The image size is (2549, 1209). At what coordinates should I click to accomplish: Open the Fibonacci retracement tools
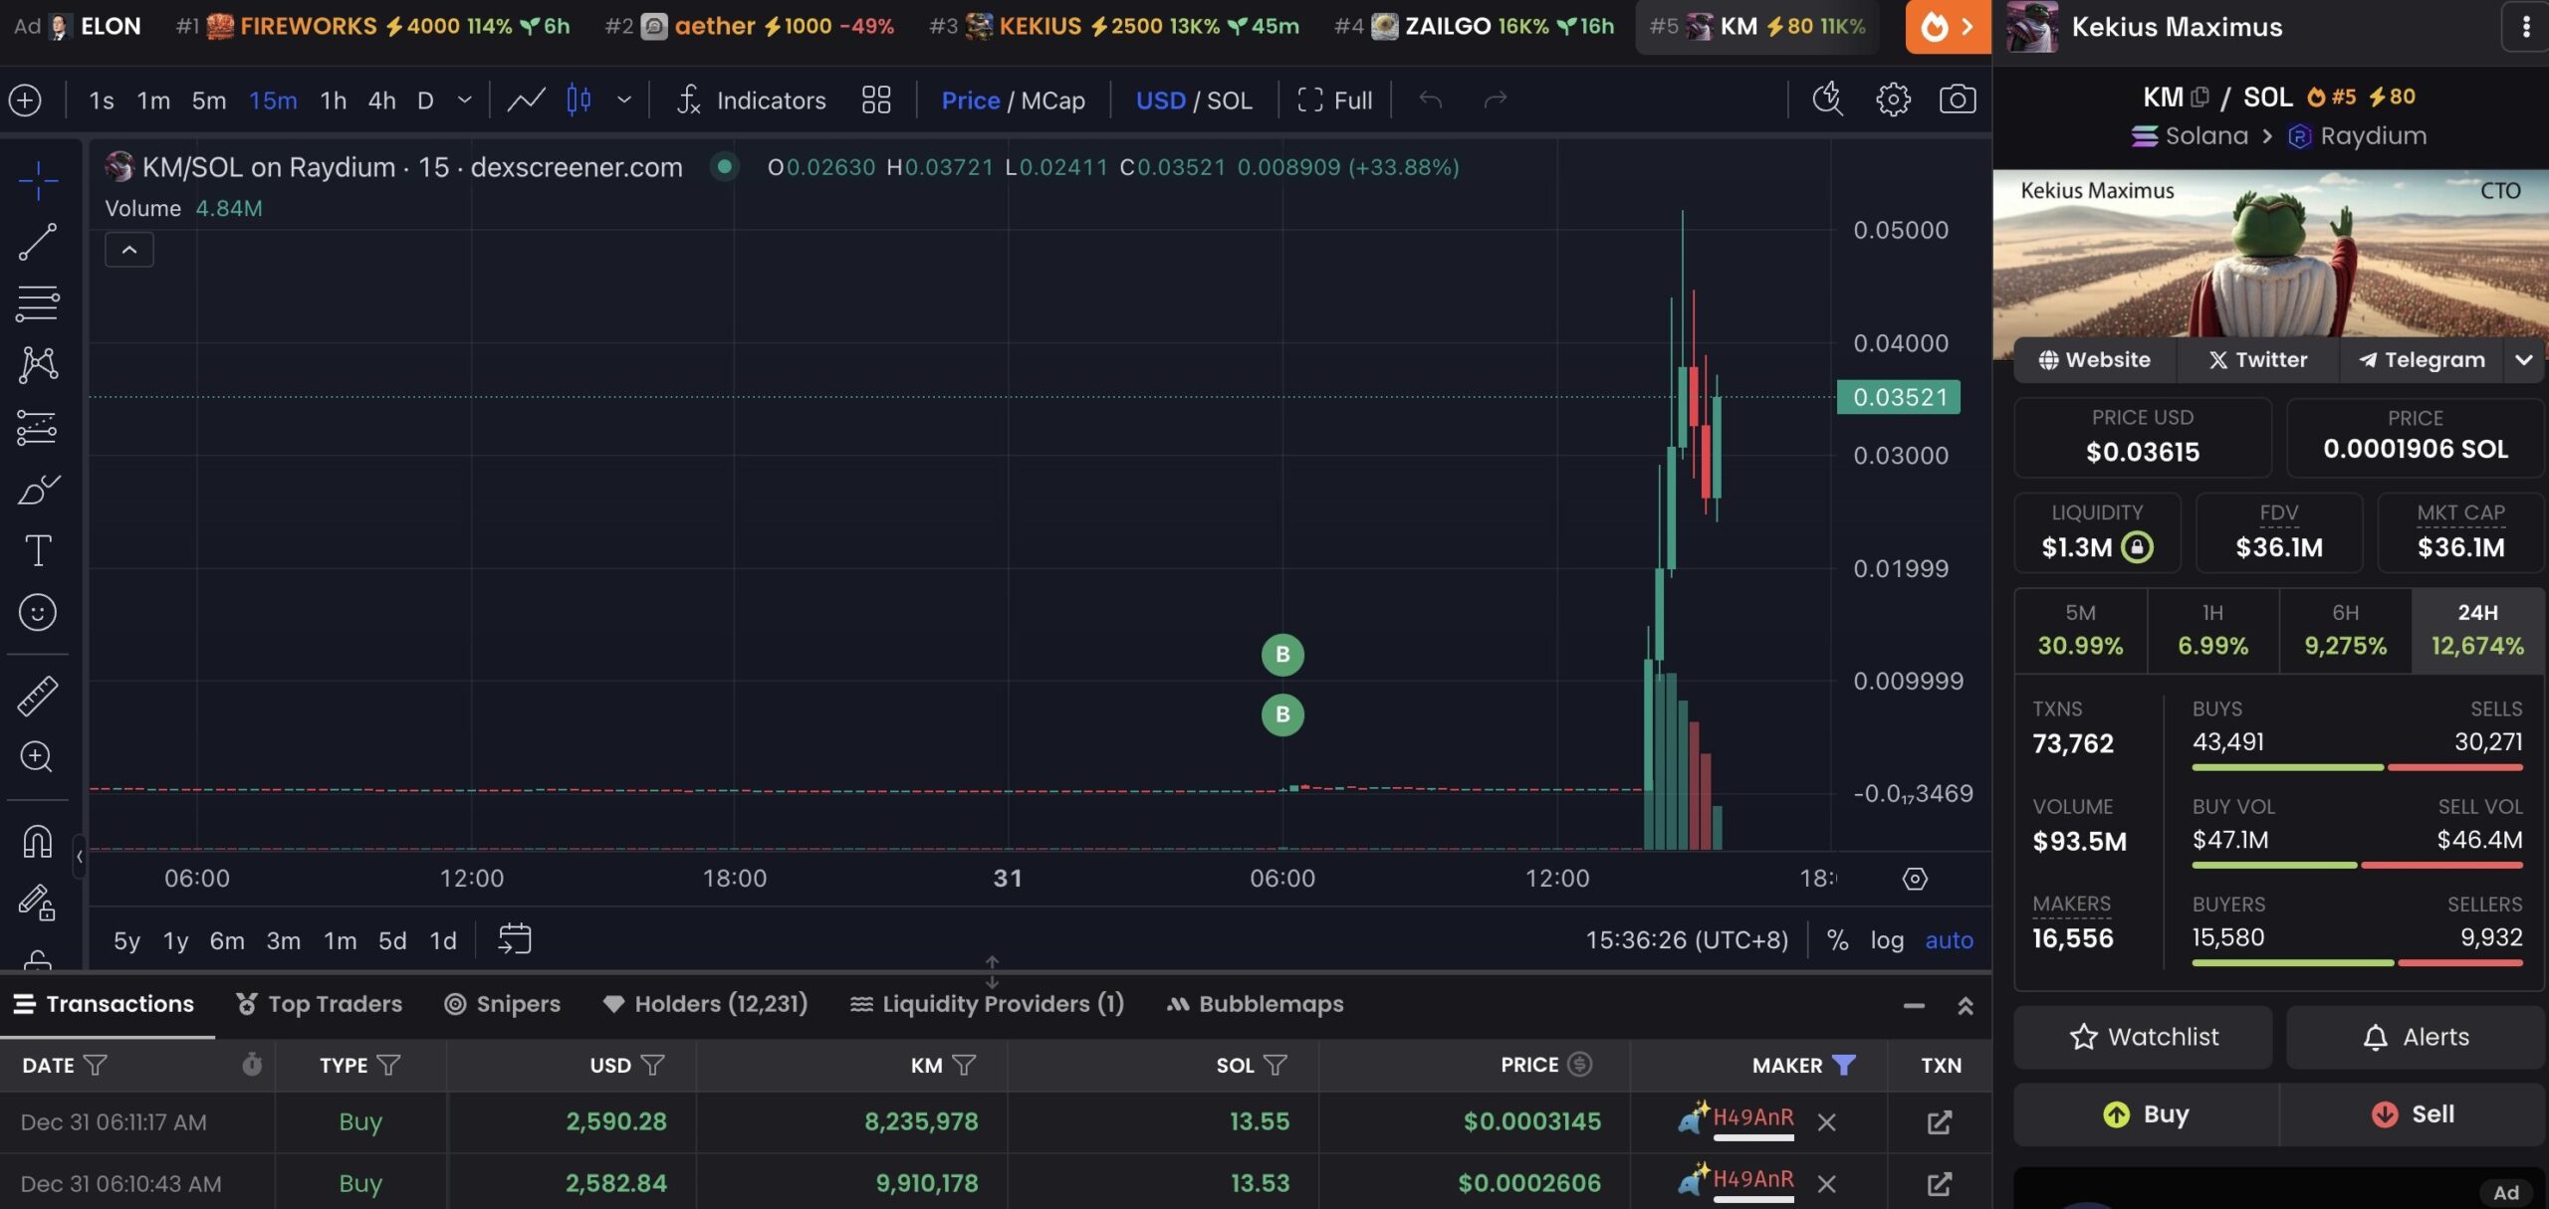click(38, 303)
